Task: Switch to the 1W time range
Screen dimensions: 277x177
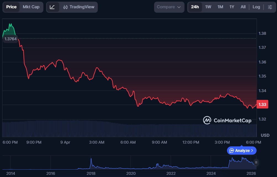Action: point(208,7)
